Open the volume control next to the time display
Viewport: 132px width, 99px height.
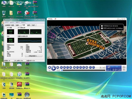pyautogui.click(x=104, y=68)
